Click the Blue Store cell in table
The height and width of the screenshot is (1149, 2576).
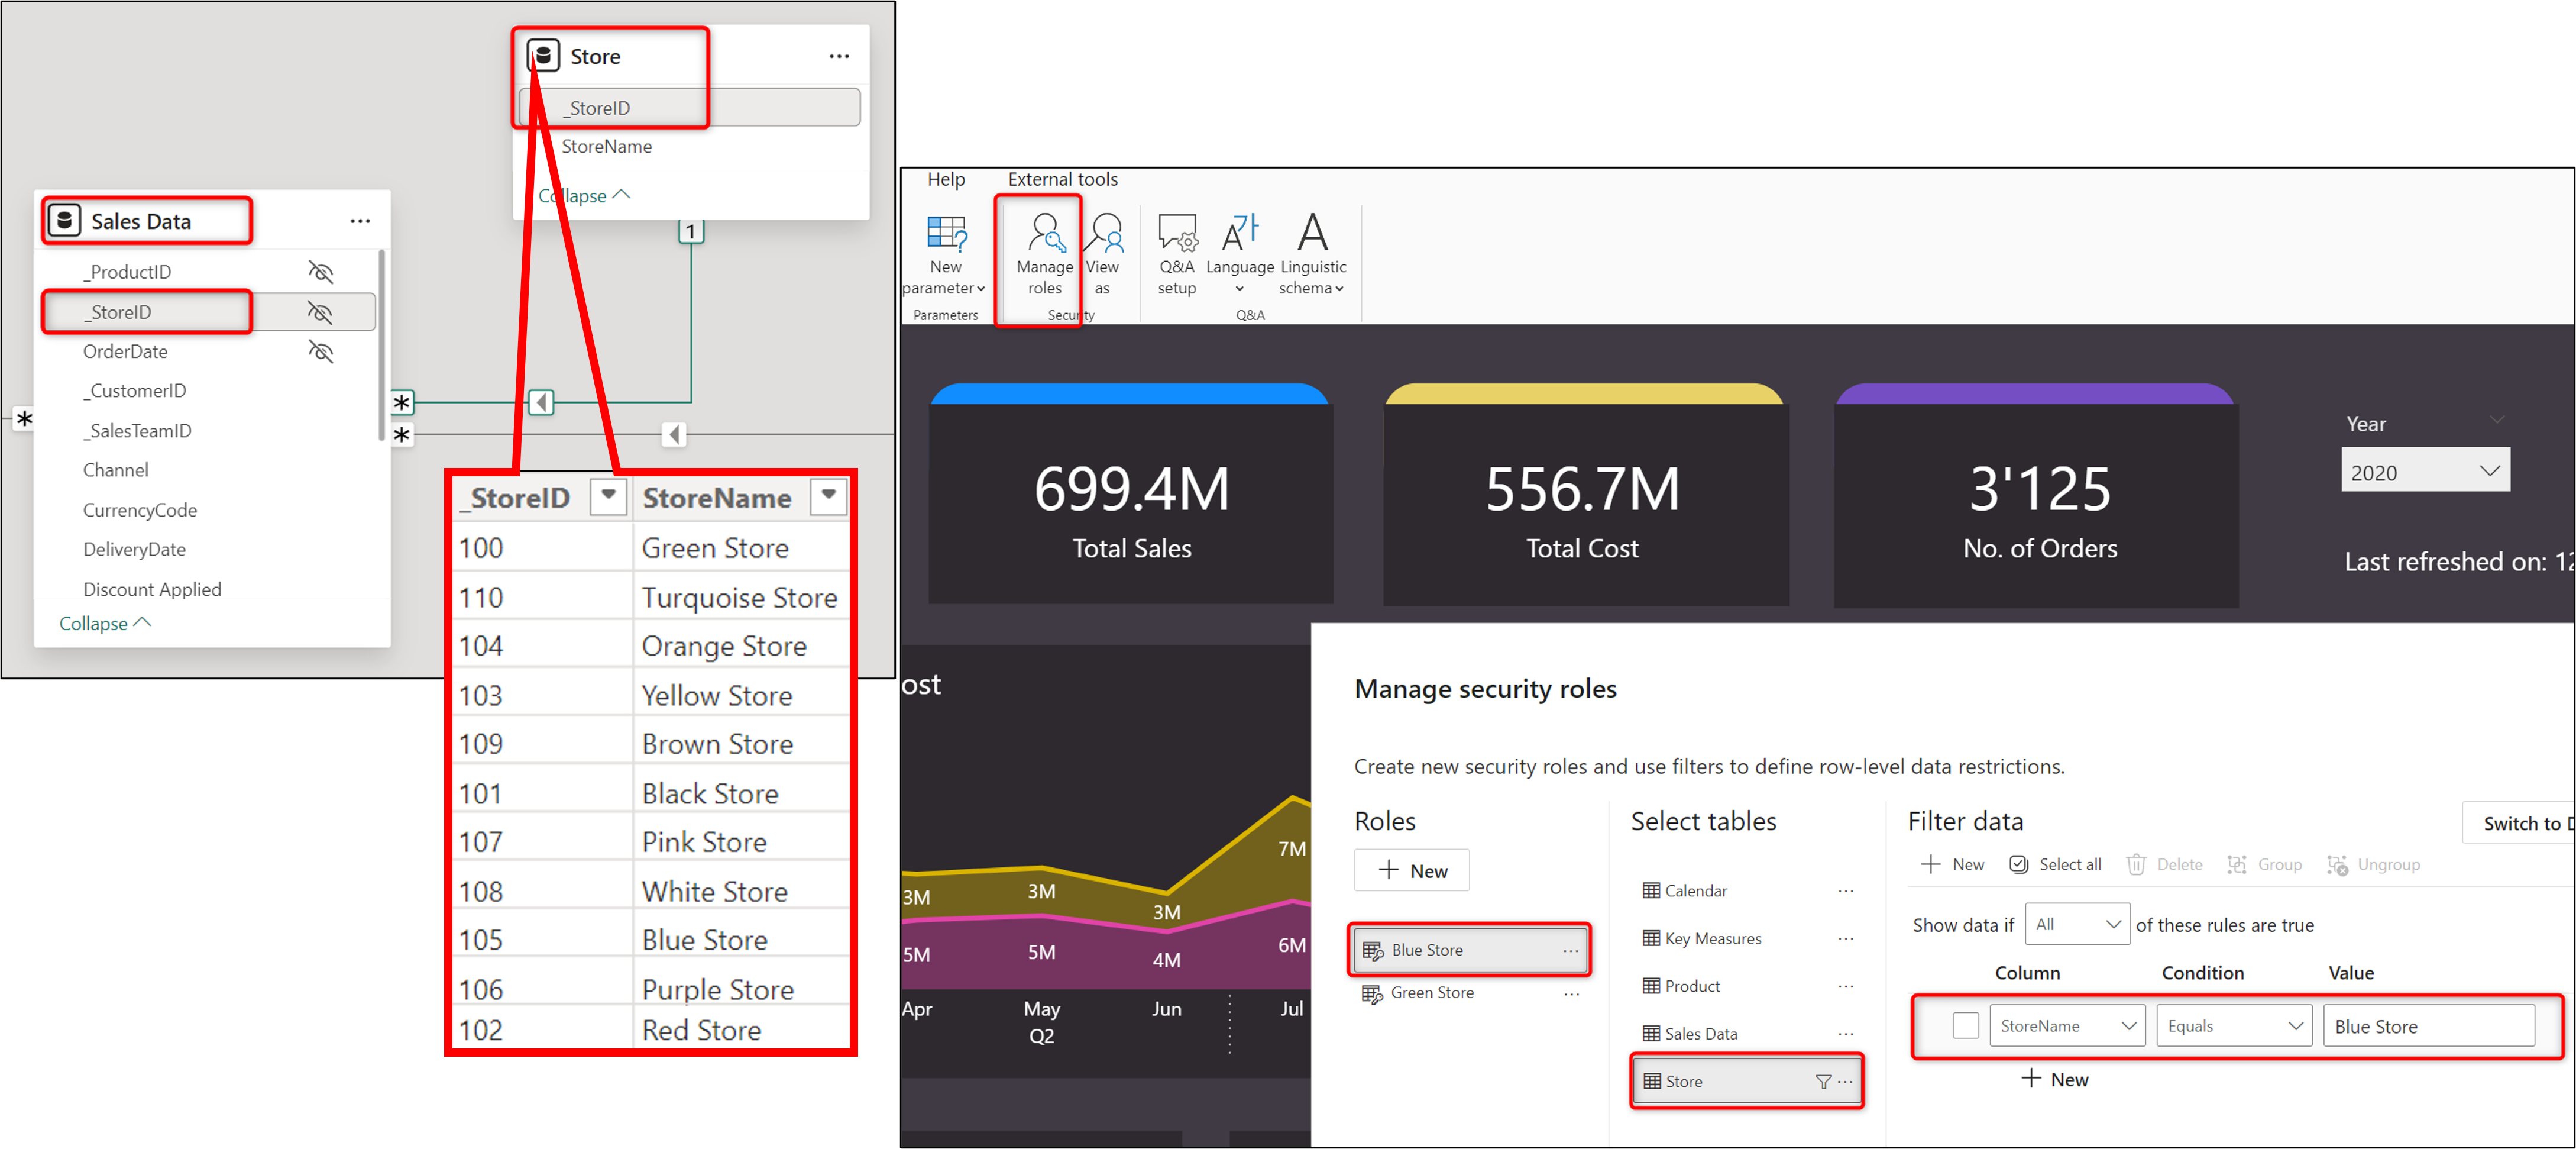[x=740, y=940]
